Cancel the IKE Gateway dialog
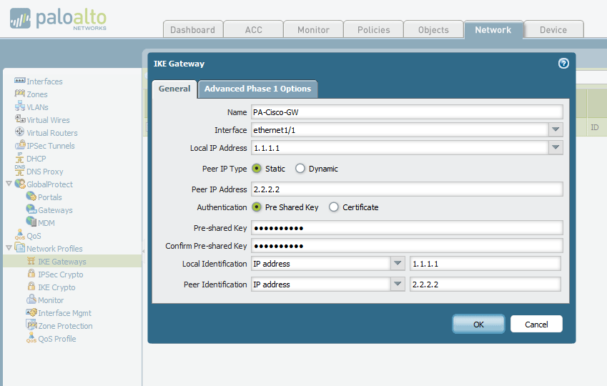 [x=536, y=324]
